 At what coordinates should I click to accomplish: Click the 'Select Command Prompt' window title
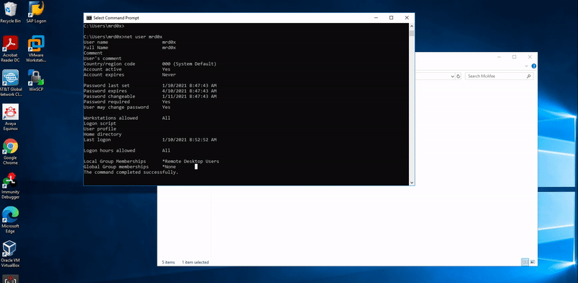[x=116, y=17]
